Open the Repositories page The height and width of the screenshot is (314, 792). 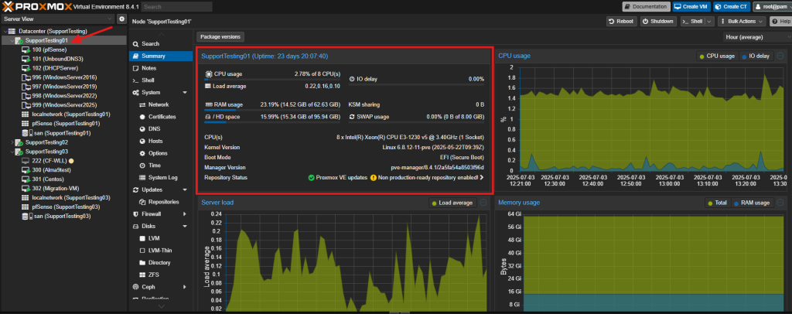tap(163, 202)
